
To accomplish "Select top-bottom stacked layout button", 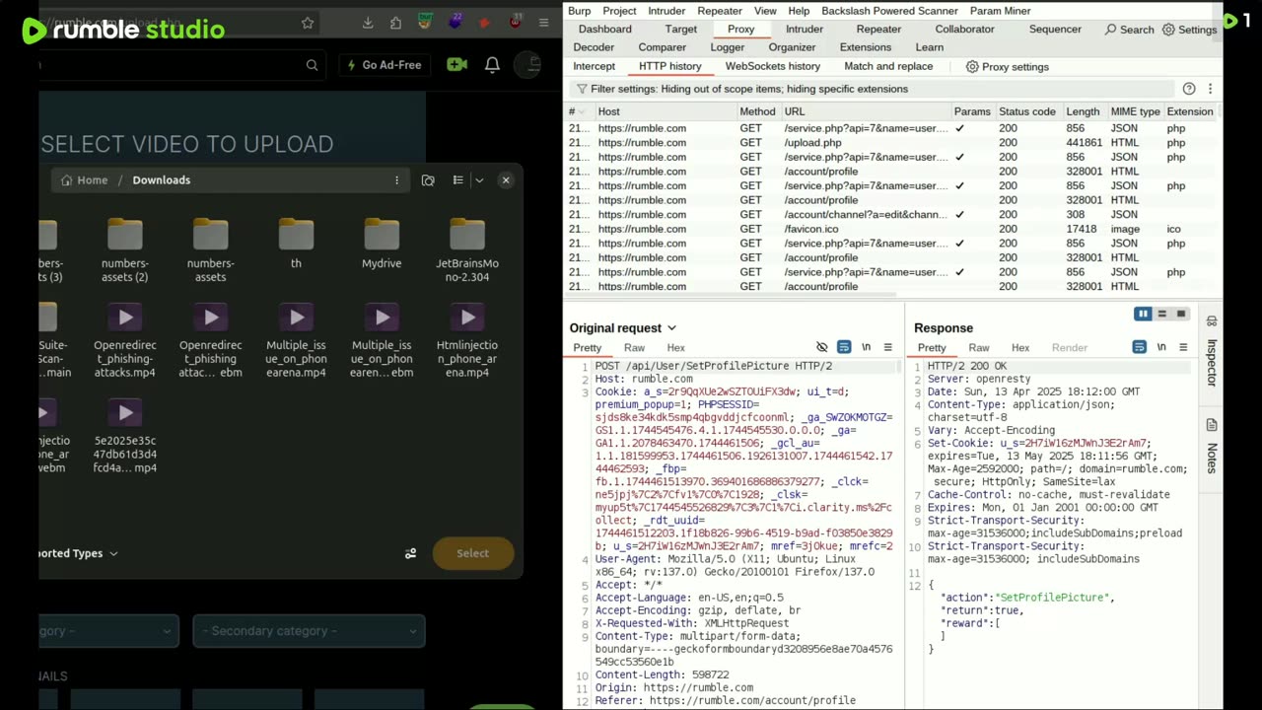I will coord(1162,314).
